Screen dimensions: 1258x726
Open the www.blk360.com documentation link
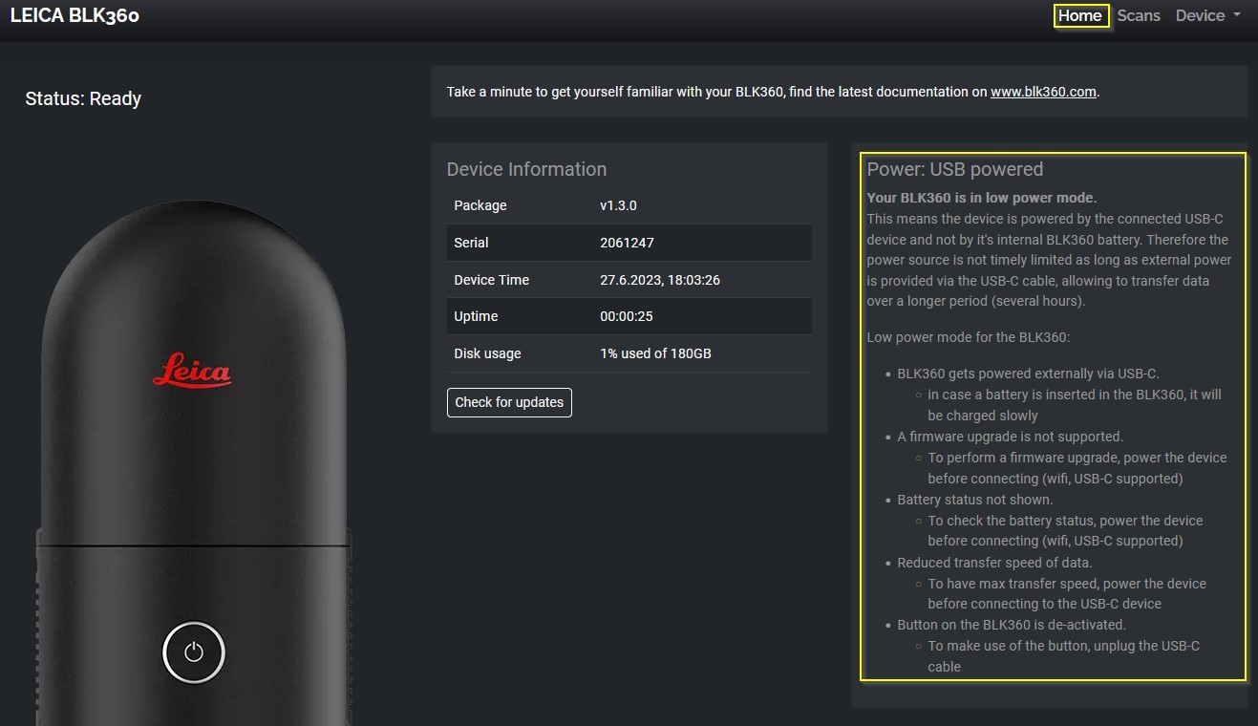tap(1043, 93)
